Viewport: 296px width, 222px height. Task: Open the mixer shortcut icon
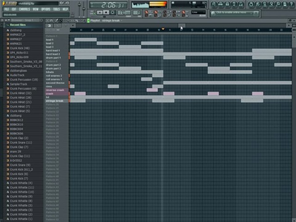[x=241, y=4]
